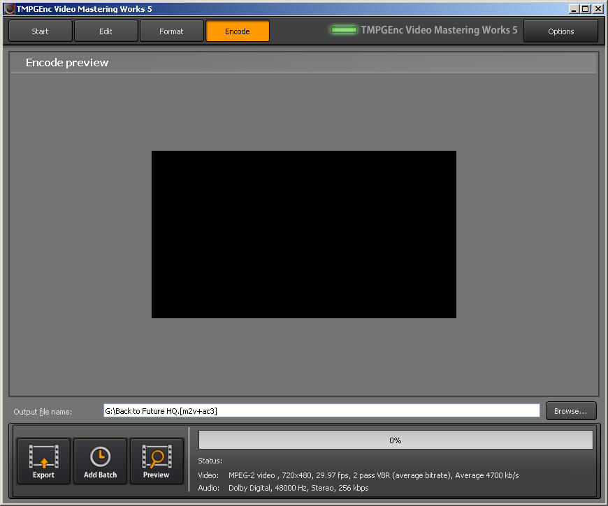Click the TMPGEnc app icon in title bar
This screenshot has height=506, width=608.
[9, 9]
